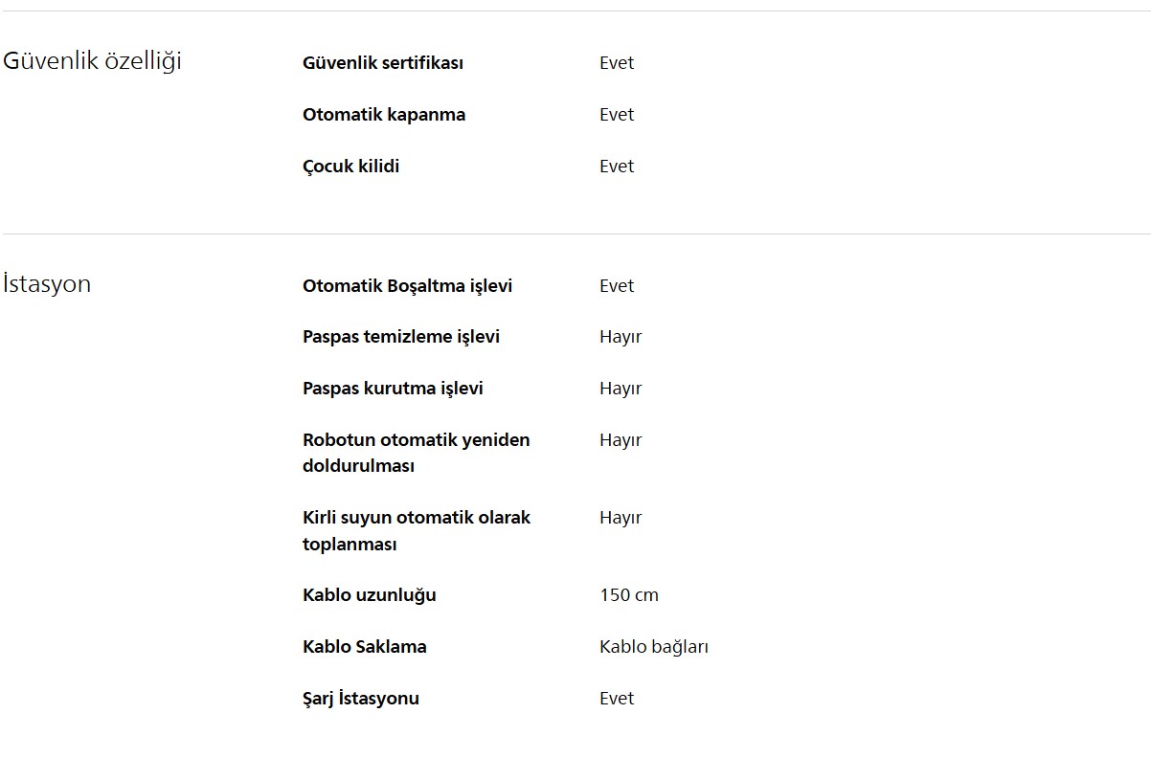Click the Çocuk kilidi label
The height and width of the screenshot is (758, 1151).
coord(350,167)
